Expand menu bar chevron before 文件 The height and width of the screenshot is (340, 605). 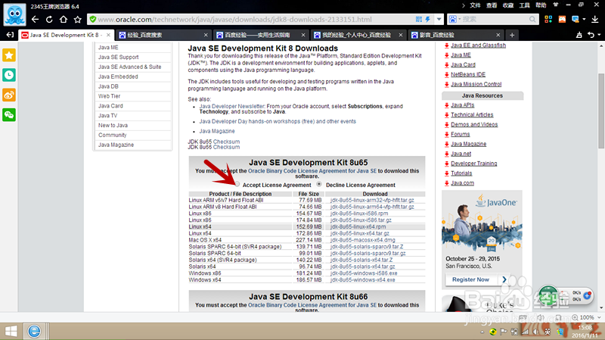(x=464, y=5)
